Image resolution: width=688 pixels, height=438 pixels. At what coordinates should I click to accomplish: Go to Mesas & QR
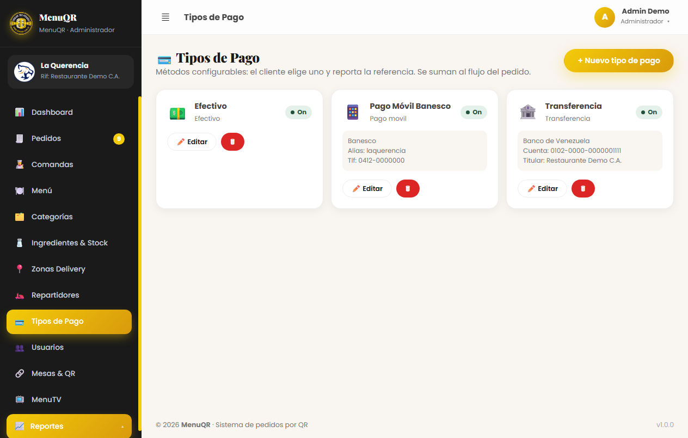[69, 373]
